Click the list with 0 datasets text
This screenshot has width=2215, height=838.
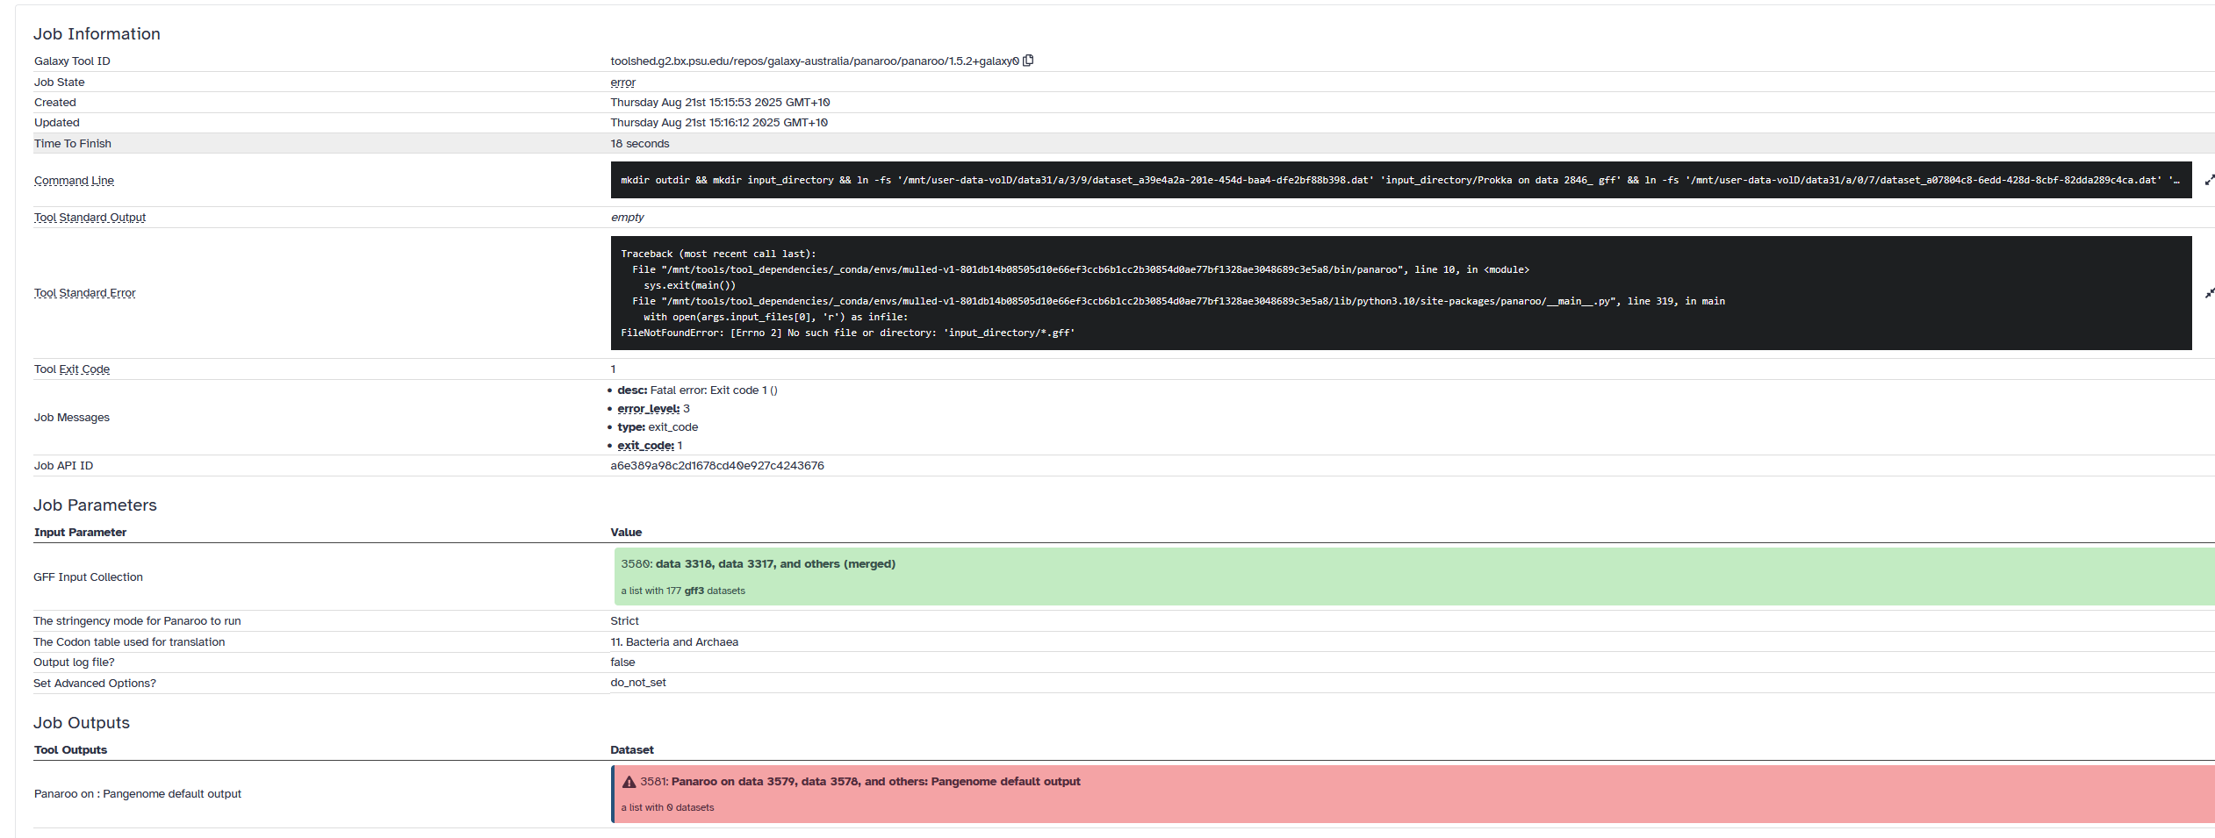(x=667, y=807)
